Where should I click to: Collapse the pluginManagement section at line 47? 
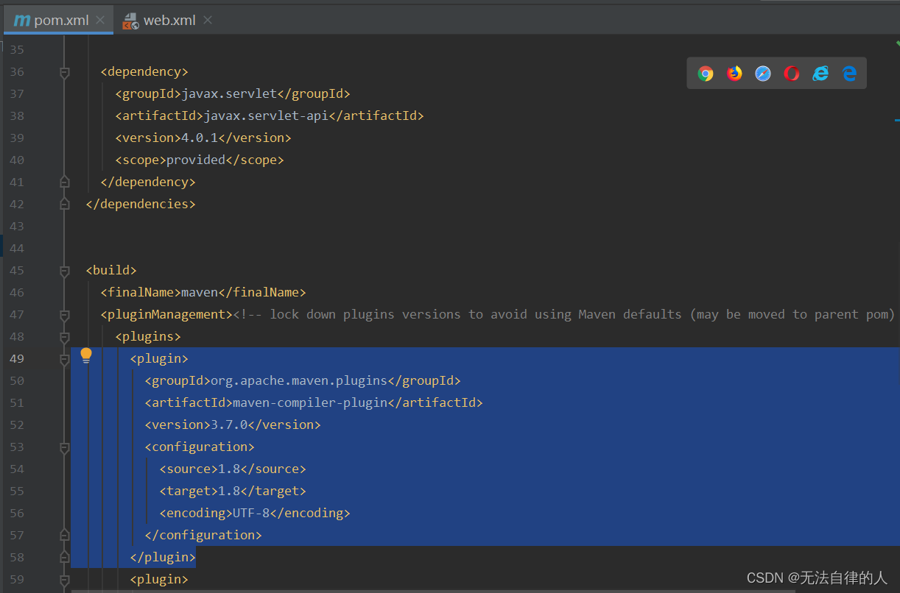[64, 314]
